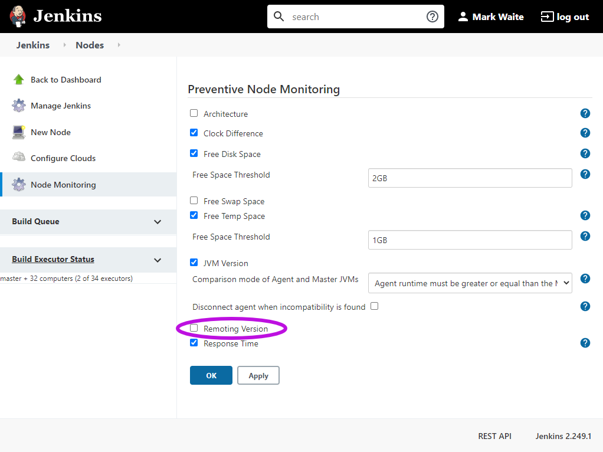Click the log out link
Screen dimensions: 603x452
tap(573, 17)
